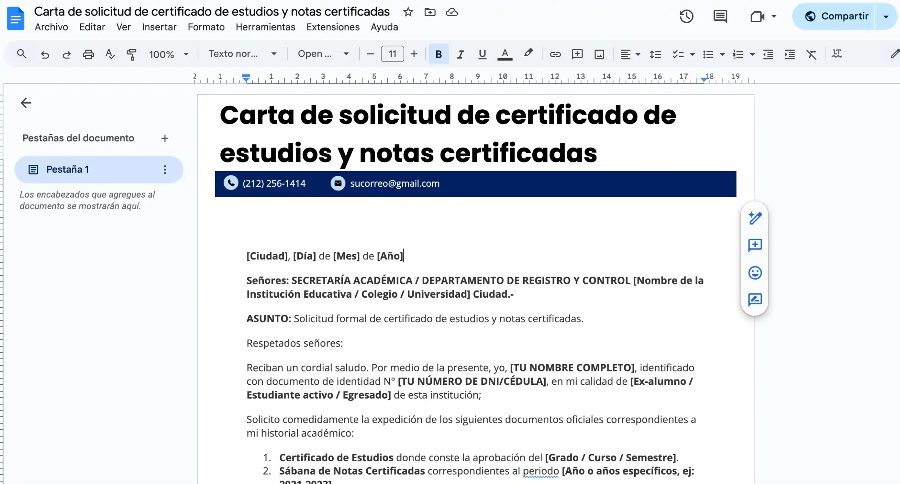The height and width of the screenshot is (484, 900).
Task: Open the emoji reaction icon in the margin
Action: point(755,273)
